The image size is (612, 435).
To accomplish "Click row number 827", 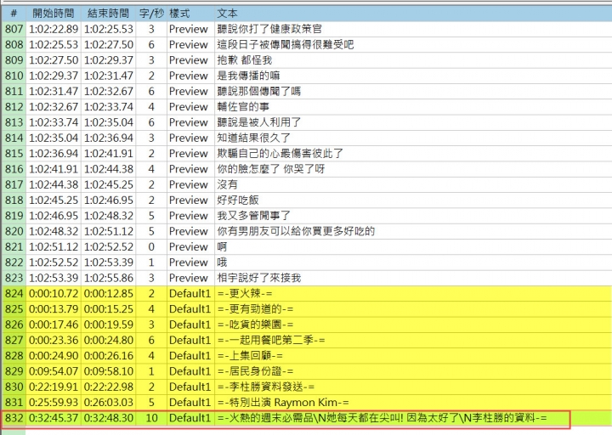I will coord(14,340).
